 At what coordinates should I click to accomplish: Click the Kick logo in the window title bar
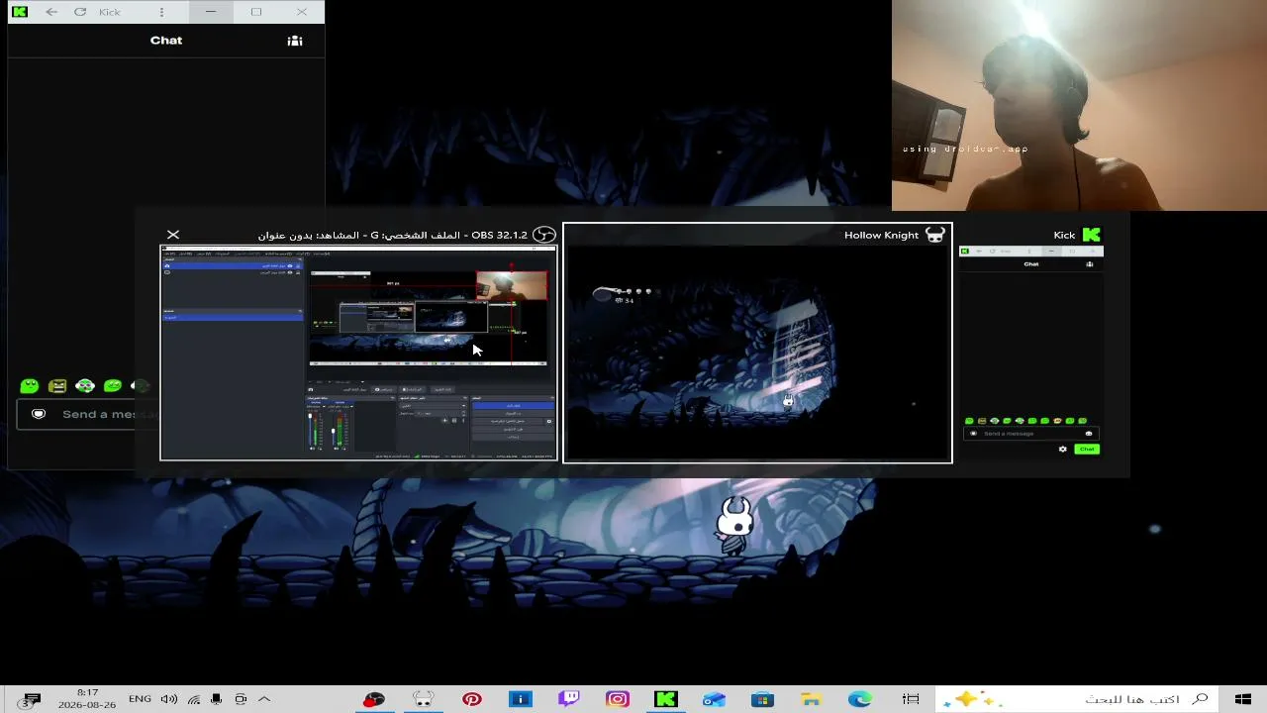coord(21,12)
